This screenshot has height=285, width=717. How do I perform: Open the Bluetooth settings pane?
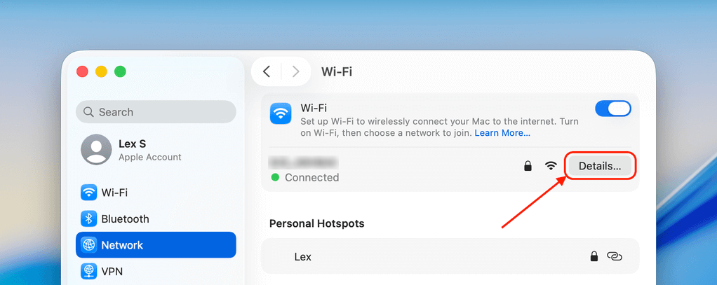[x=125, y=219]
